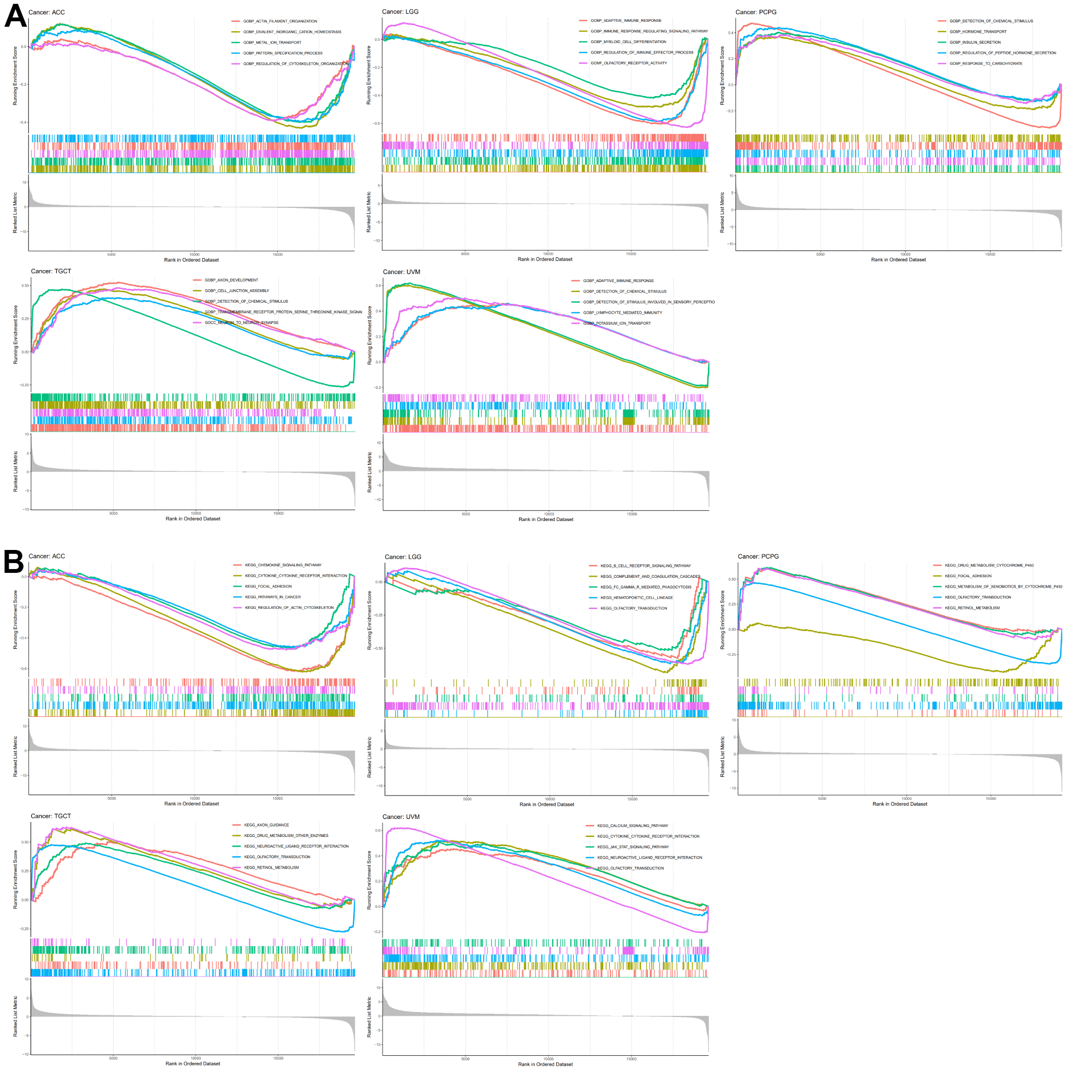Click legend label KEGG_CHEMOKINE_SIGNALING_PATHWAY

point(283,565)
